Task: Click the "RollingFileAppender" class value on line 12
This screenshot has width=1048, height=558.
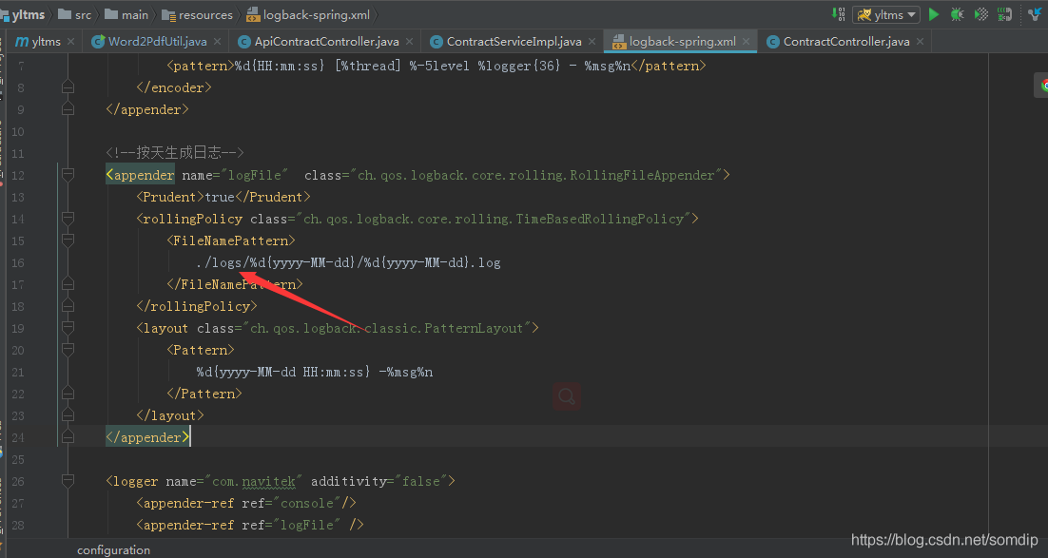Action: point(642,175)
